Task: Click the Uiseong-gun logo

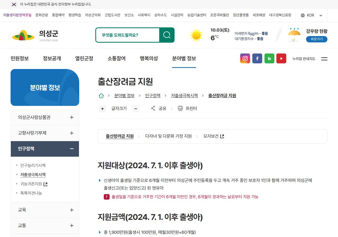Action: tap(35, 35)
